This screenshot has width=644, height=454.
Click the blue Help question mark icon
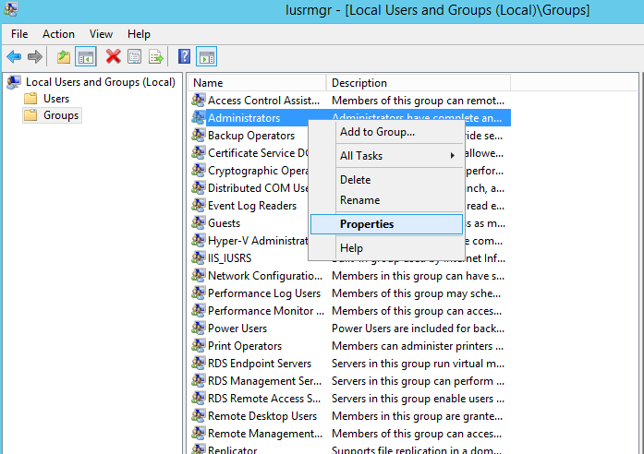185,56
